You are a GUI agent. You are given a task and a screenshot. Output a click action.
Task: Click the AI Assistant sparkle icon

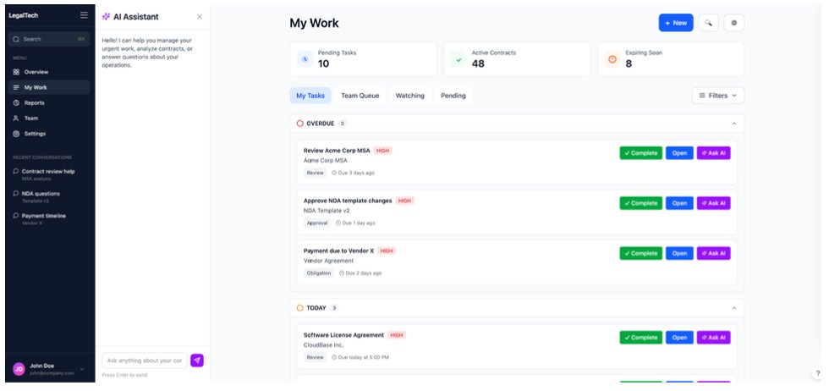pos(107,16)
